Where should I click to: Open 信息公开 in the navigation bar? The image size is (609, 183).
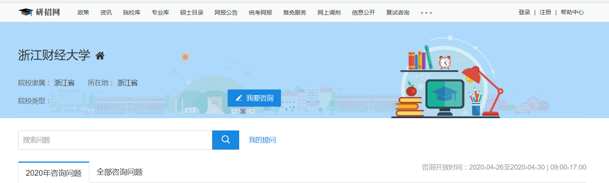363,13
